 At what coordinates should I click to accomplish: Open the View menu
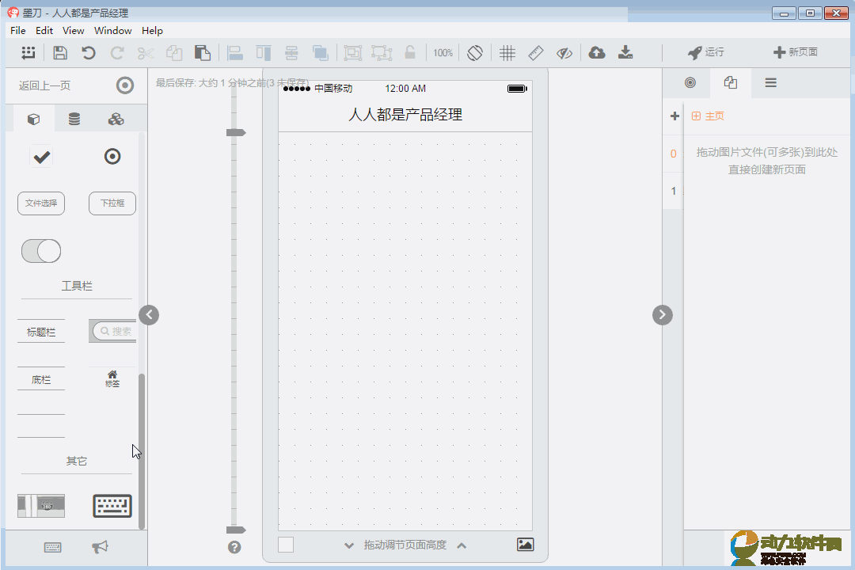[73, 31]
